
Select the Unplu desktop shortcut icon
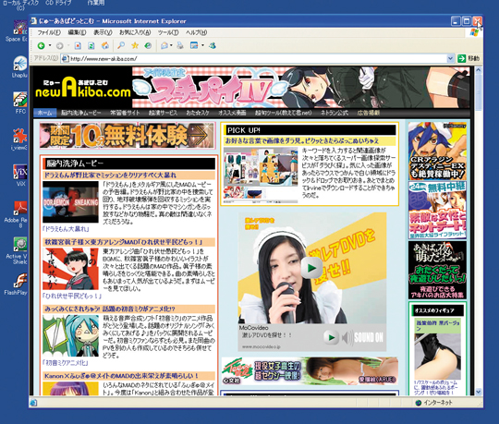19,64
